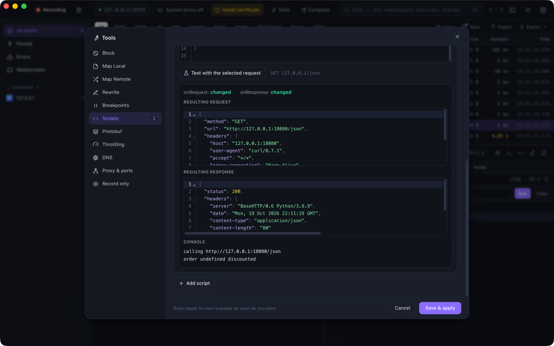Screen dimensions: 554x346
Task: Close the Tools dialog with X
Action: (457, 36)
